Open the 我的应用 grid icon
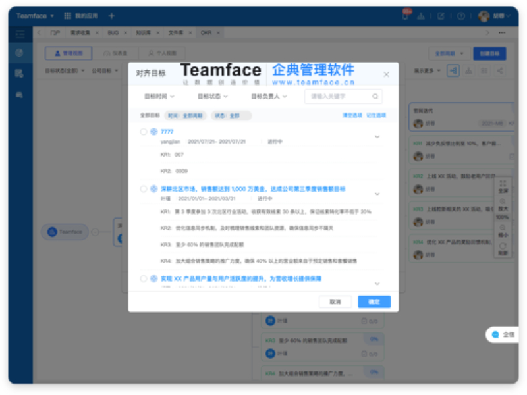The width and height of the screenshot is (527, 395). [x=67, y=14]
